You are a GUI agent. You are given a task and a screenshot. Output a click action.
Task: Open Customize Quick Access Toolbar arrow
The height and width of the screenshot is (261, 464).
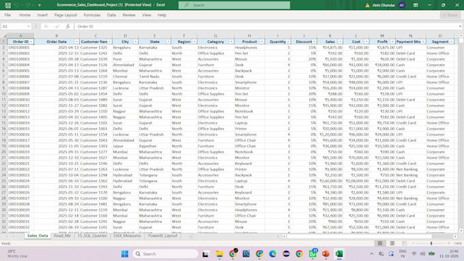[40, 5]
